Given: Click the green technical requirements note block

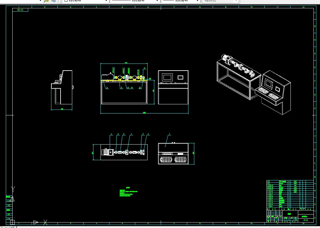Looking at the screenshot, I should (x=128, y=192).
